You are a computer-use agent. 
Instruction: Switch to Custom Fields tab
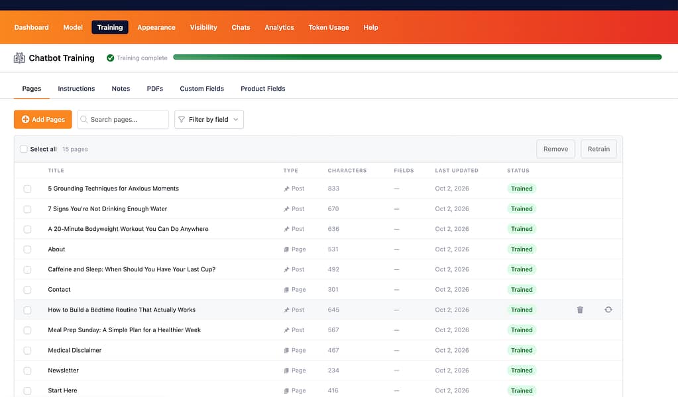point(202,89)
